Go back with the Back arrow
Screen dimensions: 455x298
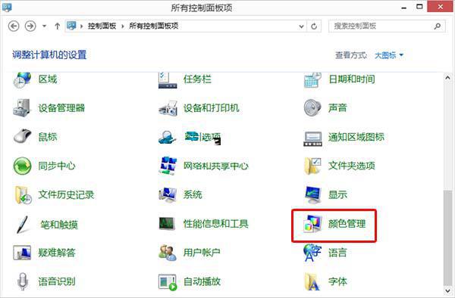pyautogui.click(x=14, y=26)
